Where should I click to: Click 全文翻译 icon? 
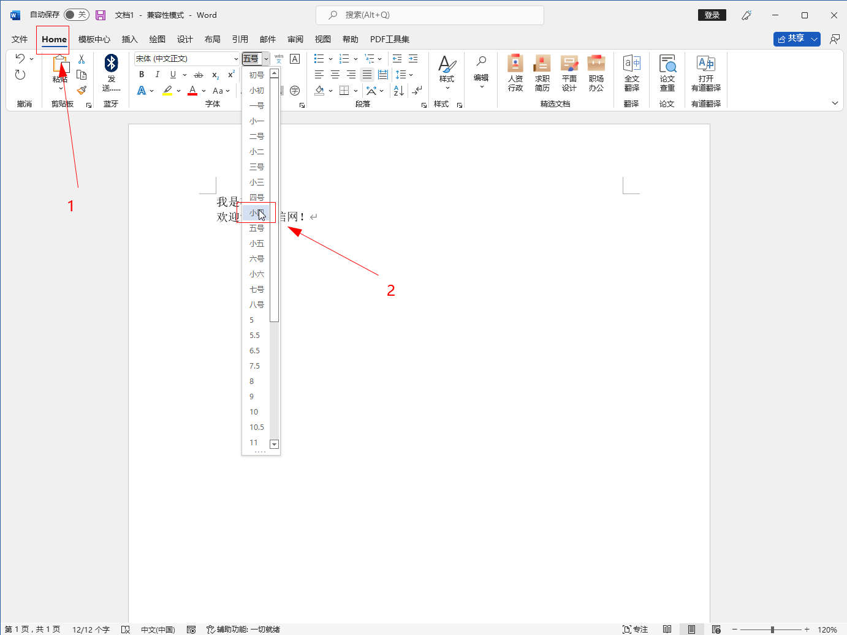click(632, 73)
